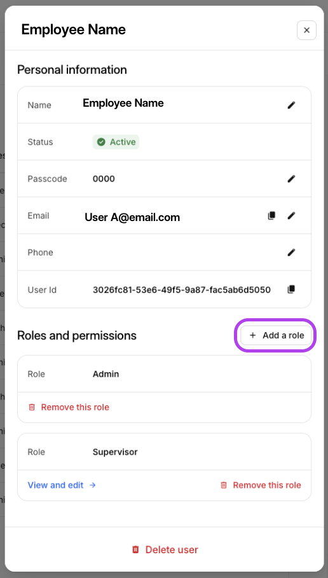328x578 pixels.
Task: Click pencil icon to edit Passcode
Action: [x=291, y=178]
